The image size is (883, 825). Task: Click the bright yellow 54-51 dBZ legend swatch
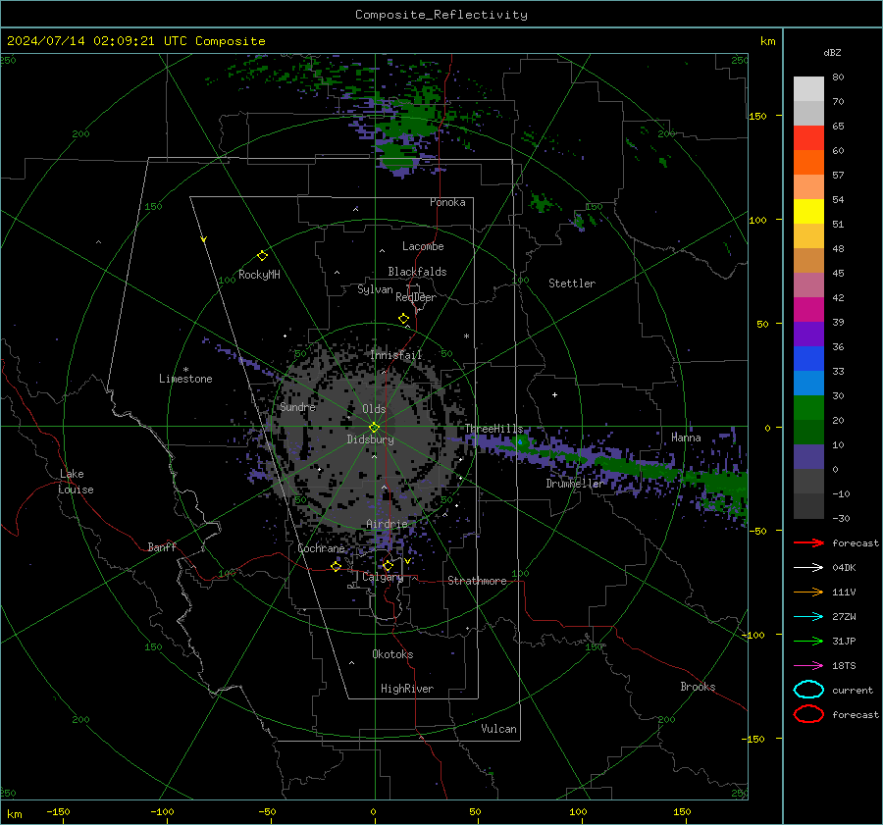808,212
